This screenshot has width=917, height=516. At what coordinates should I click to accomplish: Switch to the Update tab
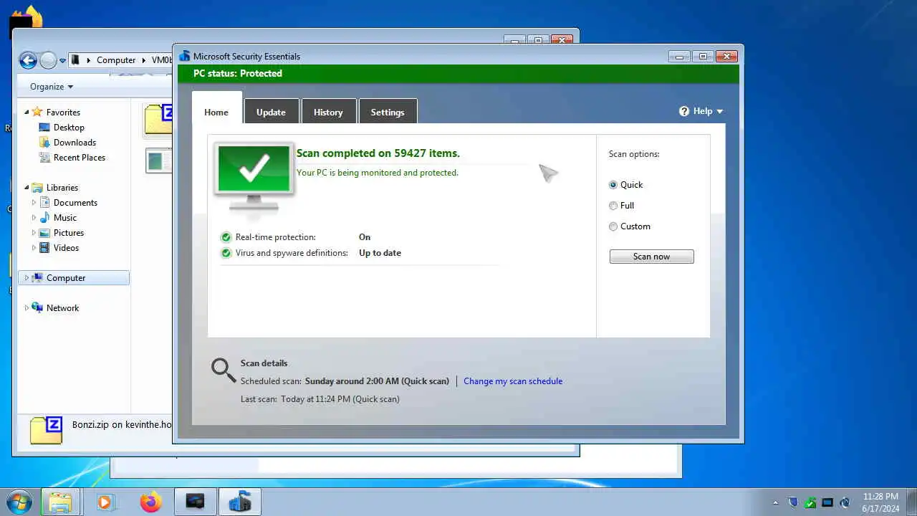[271, 112]
